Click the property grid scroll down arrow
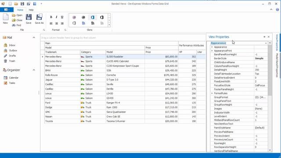Screen dimensions: 281x158 point(270,150)
